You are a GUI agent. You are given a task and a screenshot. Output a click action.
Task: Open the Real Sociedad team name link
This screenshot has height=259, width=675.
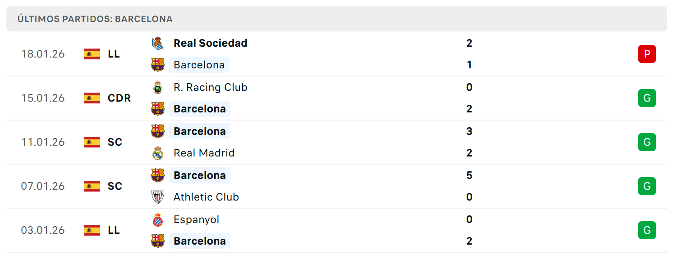click(211, 43)
